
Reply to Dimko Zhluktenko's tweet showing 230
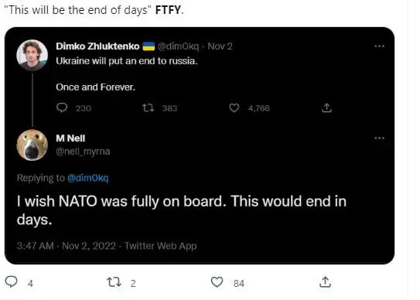(x=62, y=107)
